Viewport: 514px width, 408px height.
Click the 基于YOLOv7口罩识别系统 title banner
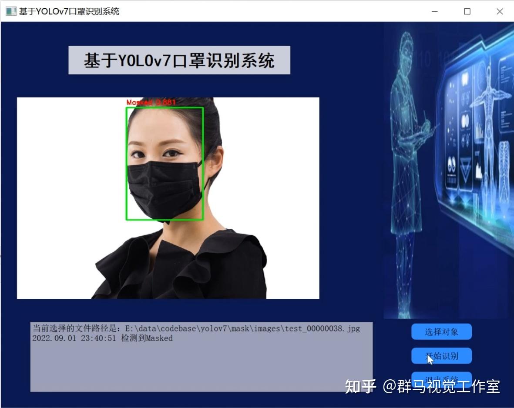[x=179, y=60]
